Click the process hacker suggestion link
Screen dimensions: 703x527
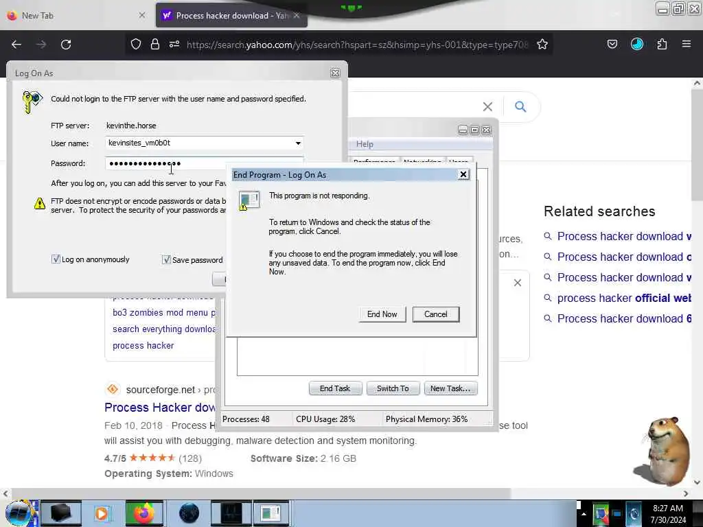coord(143,346)
